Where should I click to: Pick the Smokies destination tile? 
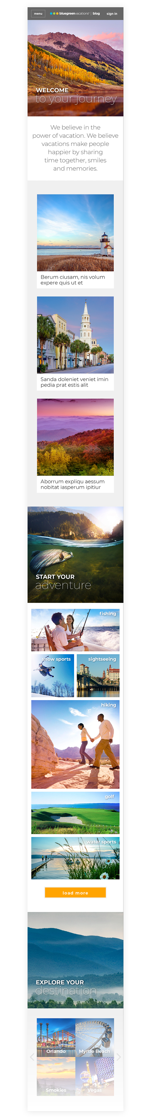click(x=56, y=1076)
